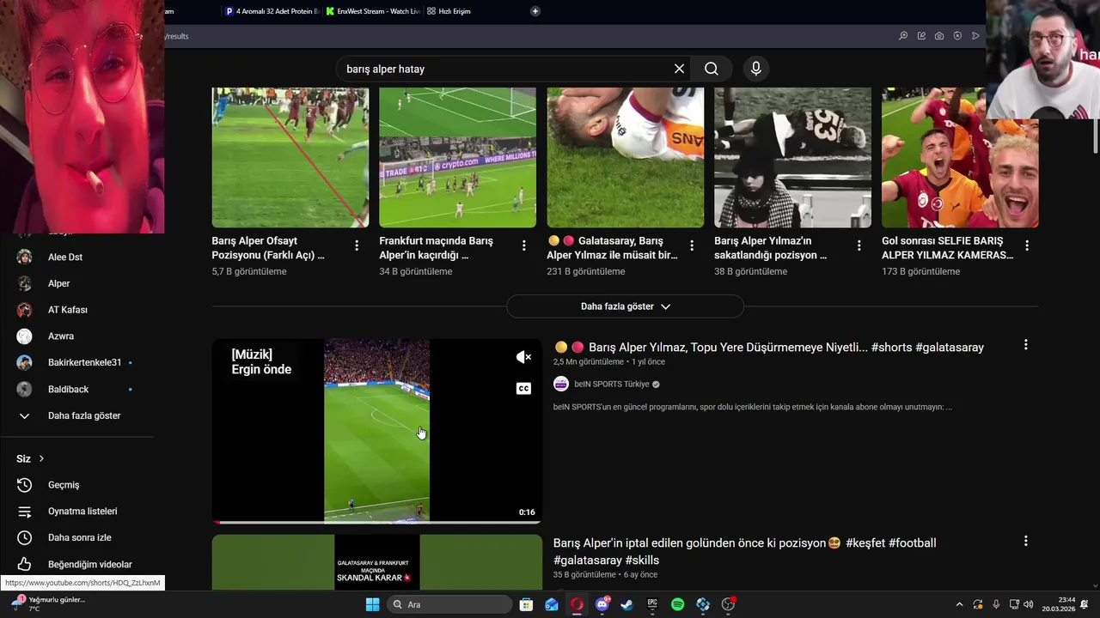Open Oynatma listeleri playlist icon

25,512
